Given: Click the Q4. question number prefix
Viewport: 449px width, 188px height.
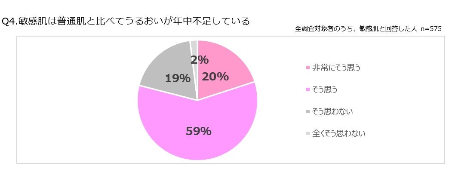Looking at the screenshot, I should click(10, 21).
